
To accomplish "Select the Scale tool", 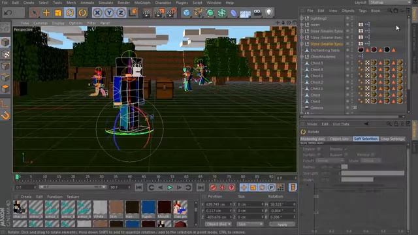I will [x=58, y=12].
